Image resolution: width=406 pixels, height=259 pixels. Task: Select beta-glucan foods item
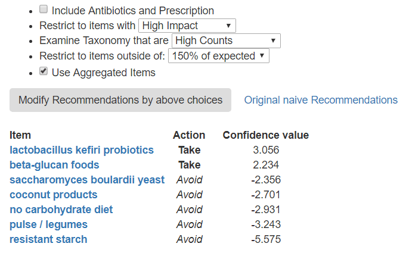pyautogui.click(x=54, y=165)
